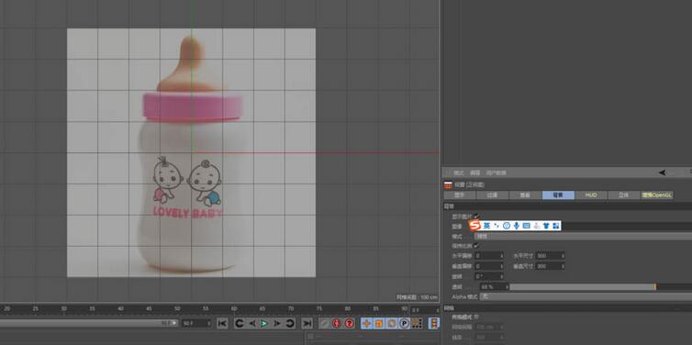Click the 水平偏移 value field
Image resolution: width=692 pixels, height=345 pixels.
point(489,256)
